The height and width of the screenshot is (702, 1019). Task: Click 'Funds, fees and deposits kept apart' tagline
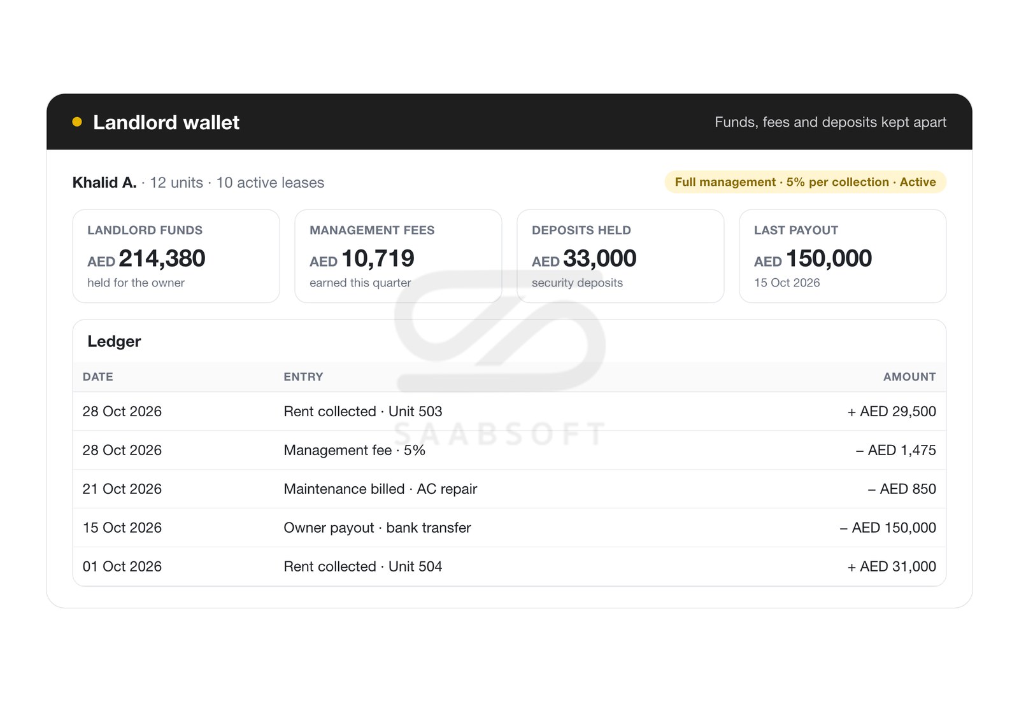pos(830,122)
